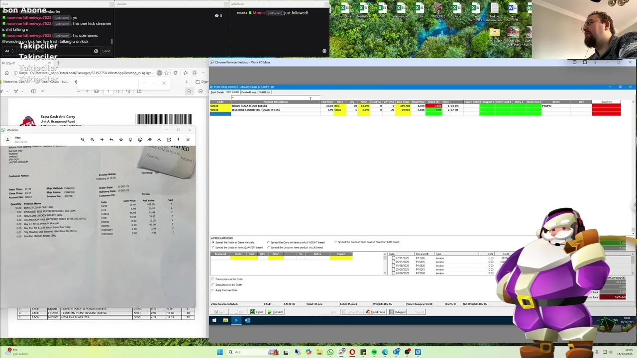
Task: Click the Edge address bar file path
Action: (92, 73)
